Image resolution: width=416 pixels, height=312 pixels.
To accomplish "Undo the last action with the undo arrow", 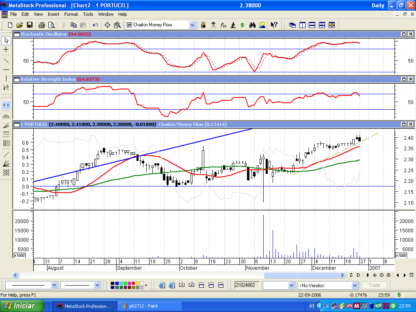I will [95, 25].
